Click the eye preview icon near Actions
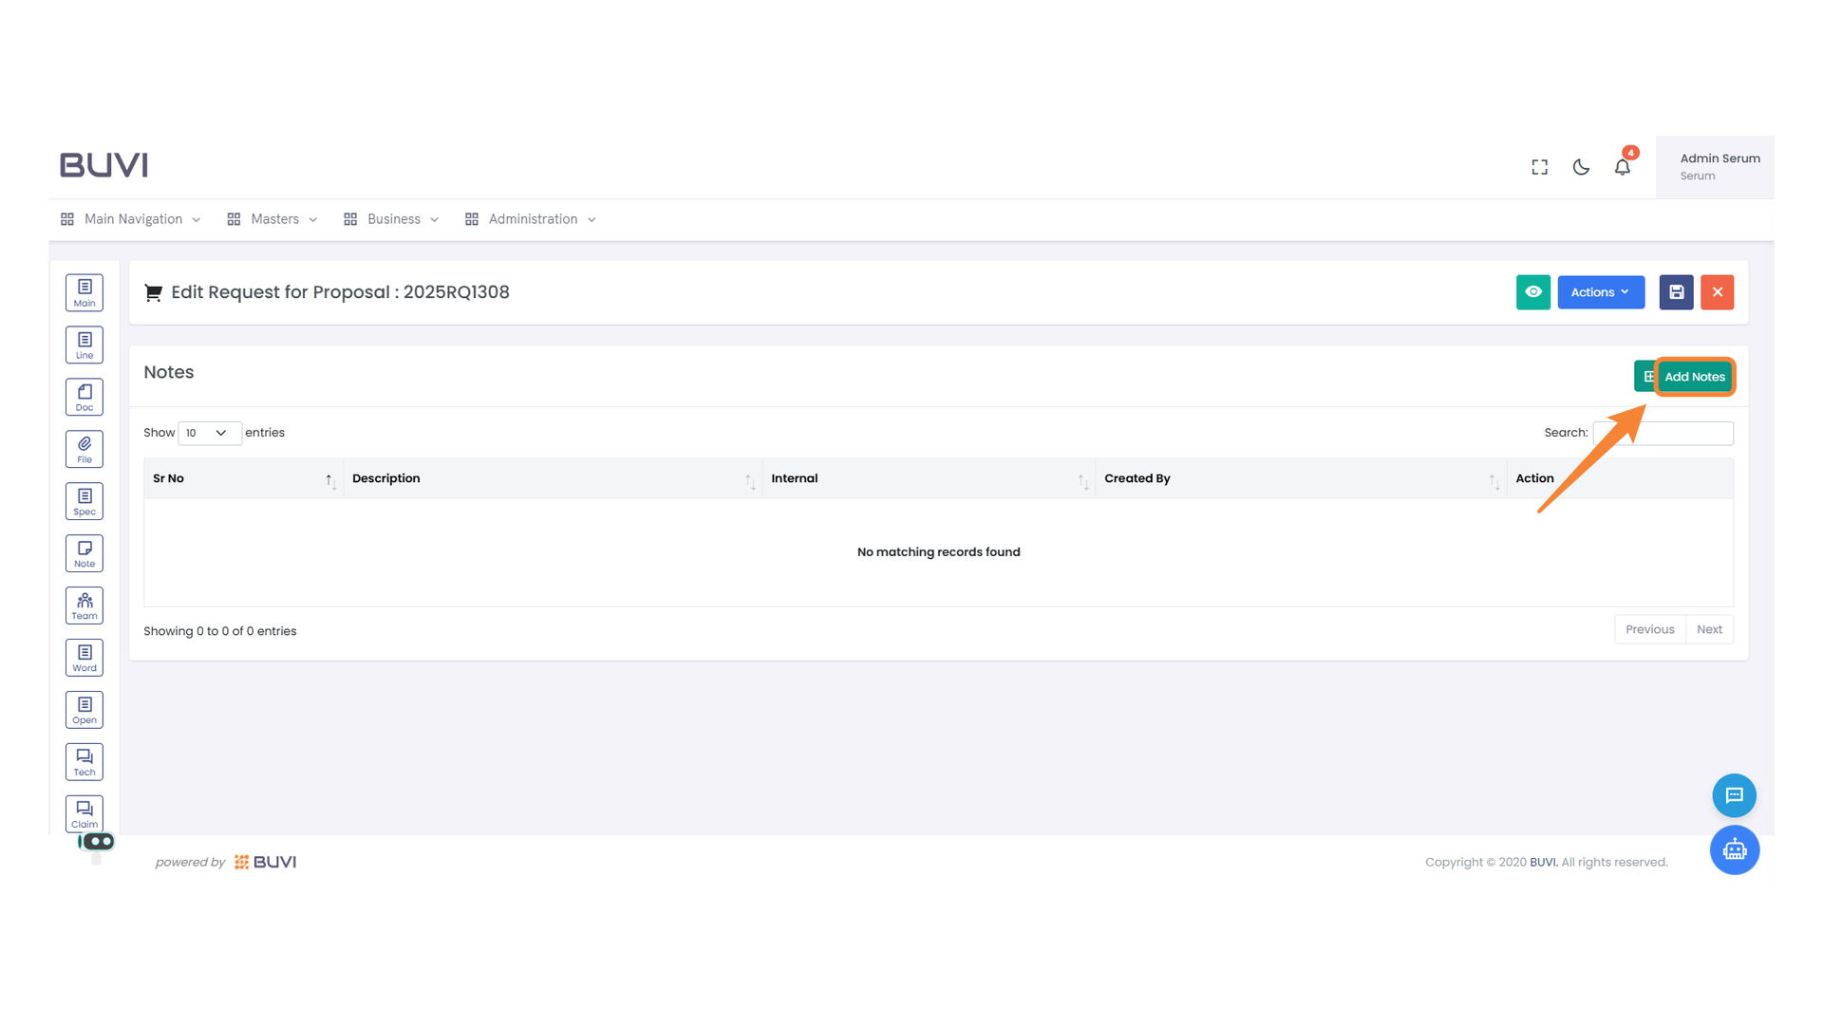This screenshot has width=1823, height=1025. (x=1532, y=292)
